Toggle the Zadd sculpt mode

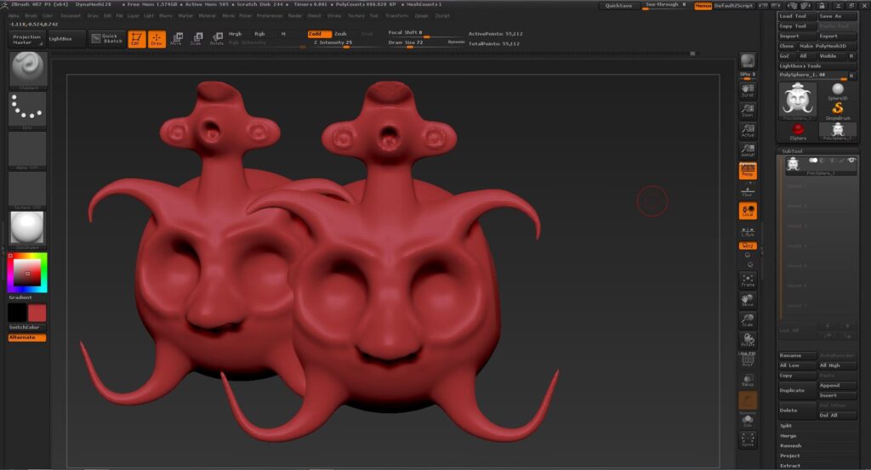tap(319, 34)
